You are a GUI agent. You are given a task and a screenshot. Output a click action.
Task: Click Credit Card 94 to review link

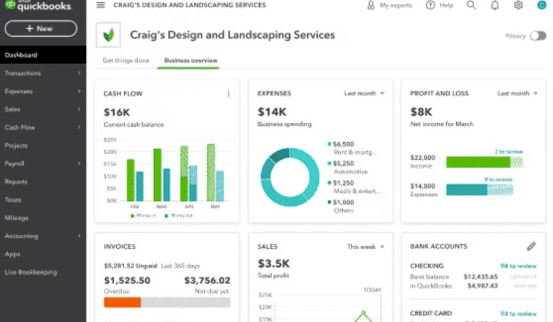pos(518,313)
